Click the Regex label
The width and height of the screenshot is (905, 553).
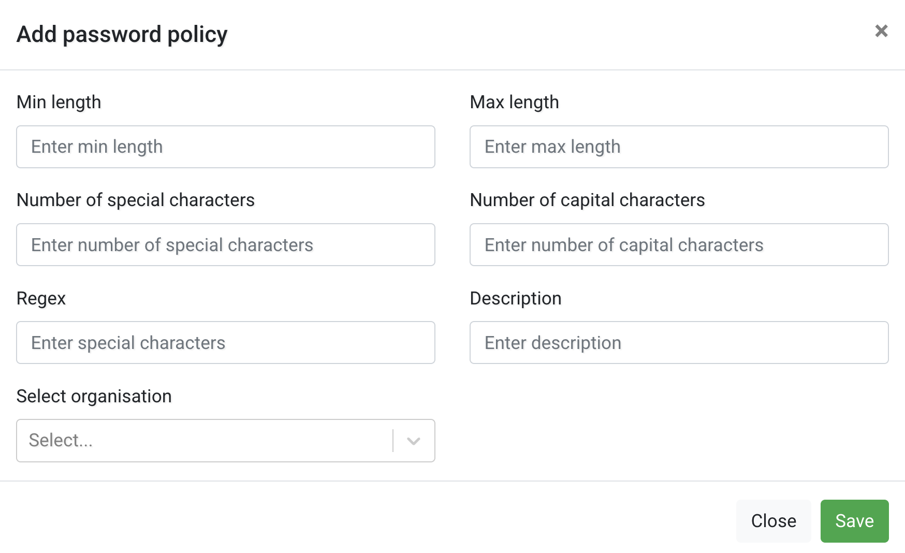click(x=41, y=298)
